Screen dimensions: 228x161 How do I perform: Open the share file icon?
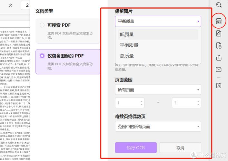219,58
